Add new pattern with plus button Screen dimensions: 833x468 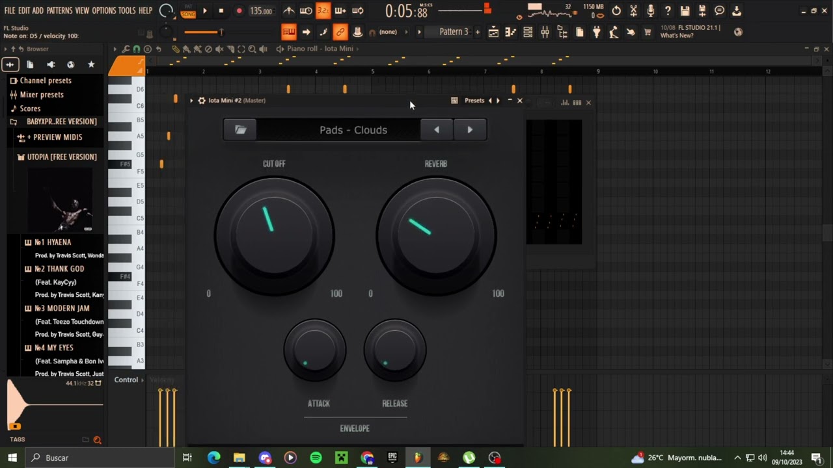click(477, 32)
